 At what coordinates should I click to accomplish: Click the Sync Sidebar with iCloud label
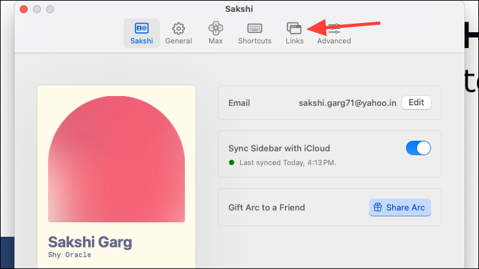279,149
